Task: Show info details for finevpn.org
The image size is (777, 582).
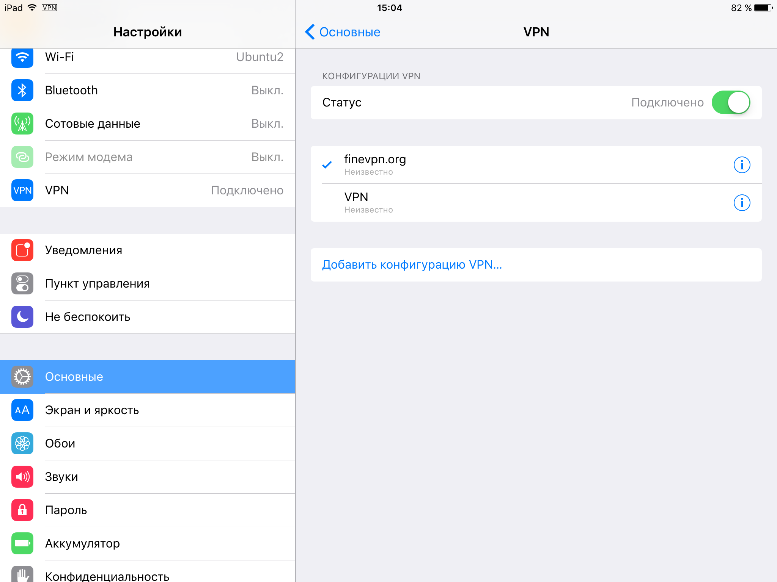Action: [742, 165]
